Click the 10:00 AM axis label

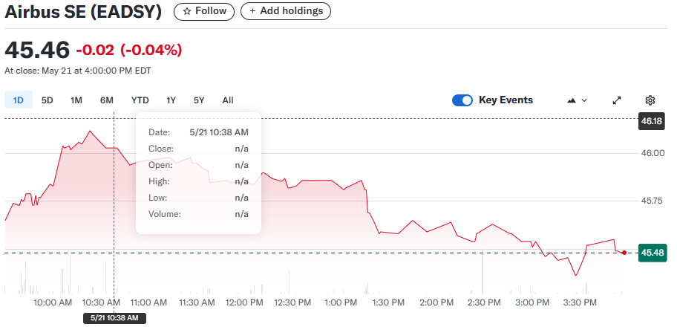point(53,302)
